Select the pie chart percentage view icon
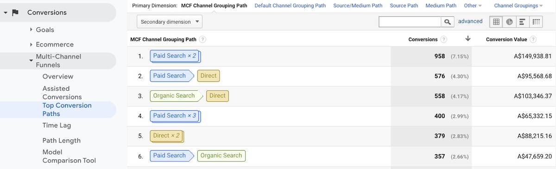The image size is (556, 169). coord(509,22)
